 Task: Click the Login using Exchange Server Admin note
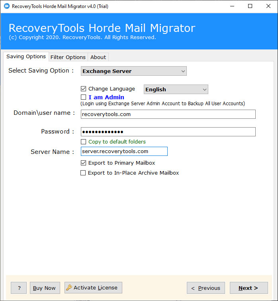tap(162, 104)
